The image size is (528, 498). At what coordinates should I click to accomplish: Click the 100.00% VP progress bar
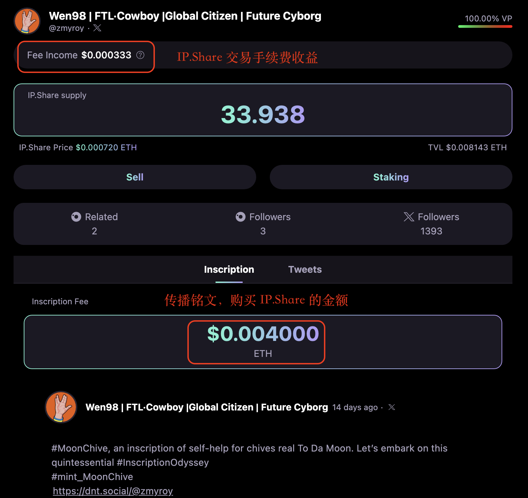click(x=485, y=26)
